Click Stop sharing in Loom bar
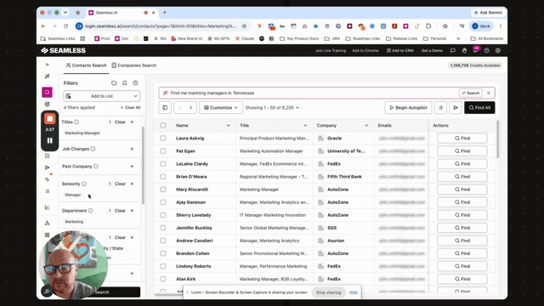 [328, 292]
